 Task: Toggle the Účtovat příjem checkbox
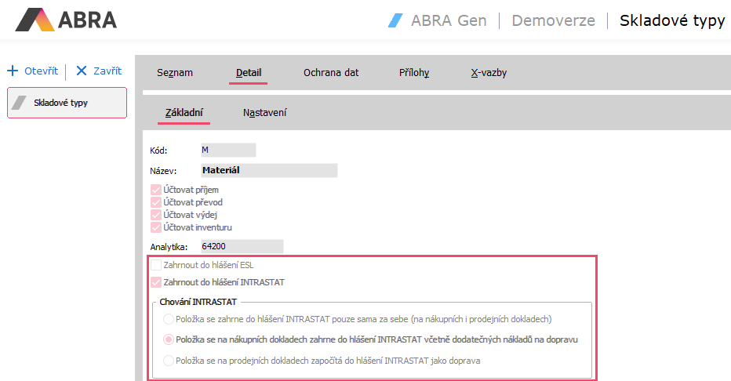pos(156,190)
